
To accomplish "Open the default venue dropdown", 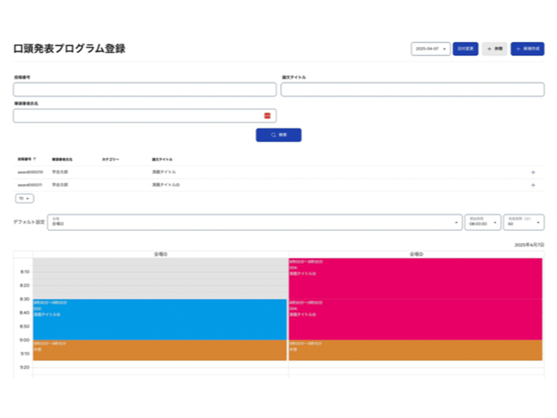I will pyautogui.click(x=255, y=222).
